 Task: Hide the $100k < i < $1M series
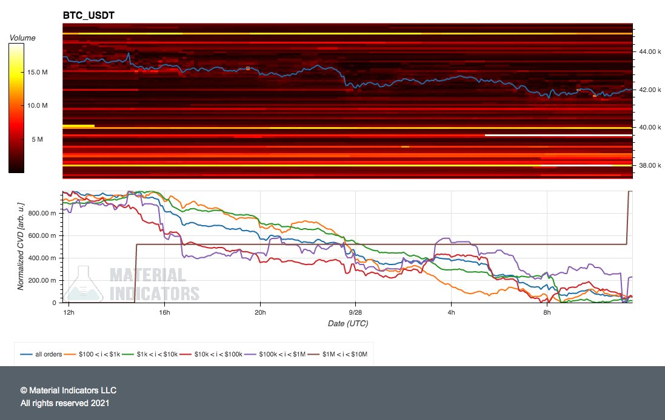point(275,355)
